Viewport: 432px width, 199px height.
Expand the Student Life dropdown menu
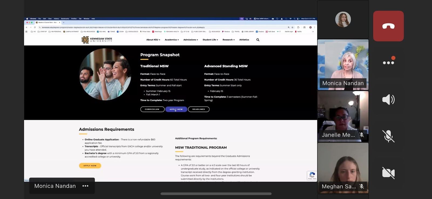[210, 40]
